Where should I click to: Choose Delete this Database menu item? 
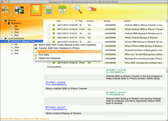point(68,58)
